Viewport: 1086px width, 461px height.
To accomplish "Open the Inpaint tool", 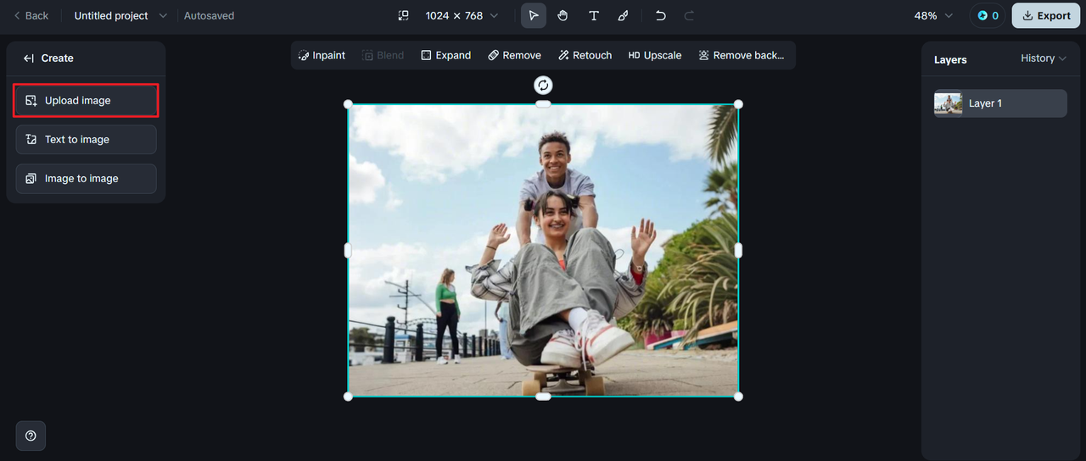I will coord(322,55).
